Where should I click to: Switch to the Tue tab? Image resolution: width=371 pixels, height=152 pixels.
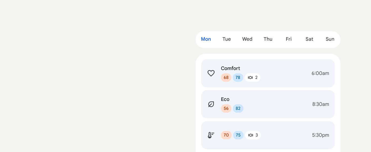point(227,39)
